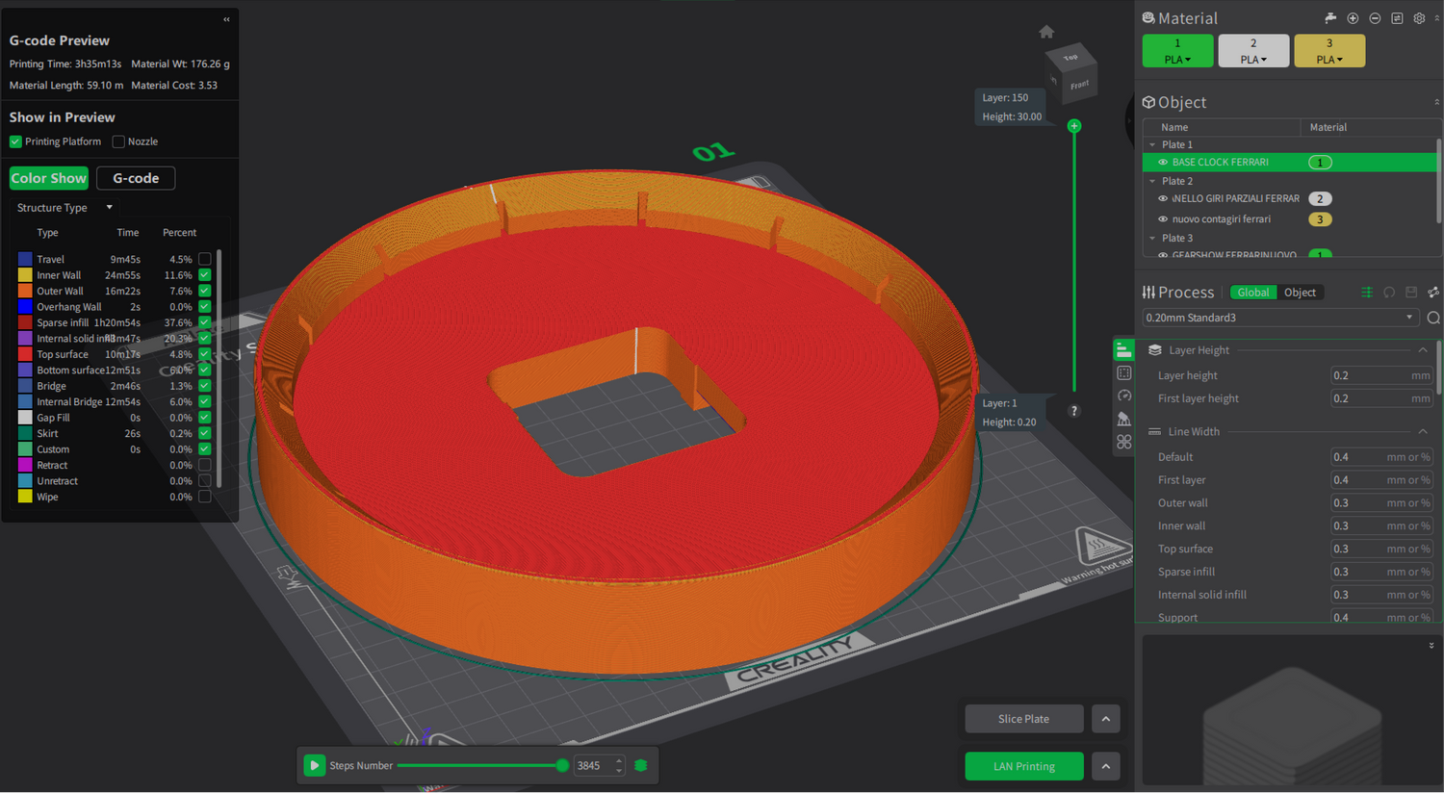1444x793 pixels.
Task: Open the 0.20mm Standard3 preset dropdown
Action: [1409, 318]
